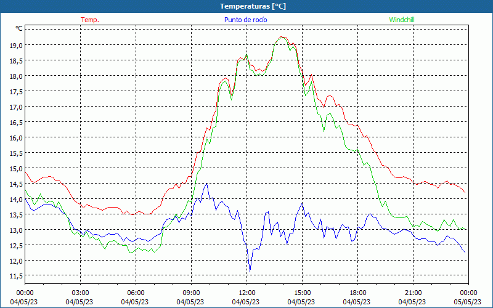The image size is (493, 308).
Task: Click the 03:00 time axis label
Action: point(81,293)
